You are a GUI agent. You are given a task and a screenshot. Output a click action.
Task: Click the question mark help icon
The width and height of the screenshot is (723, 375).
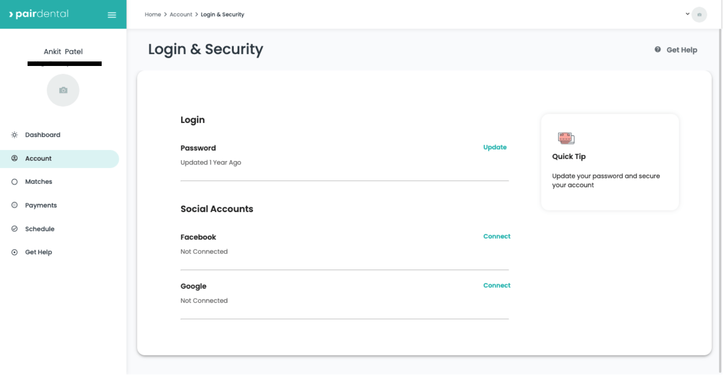[x=657, y=50]
